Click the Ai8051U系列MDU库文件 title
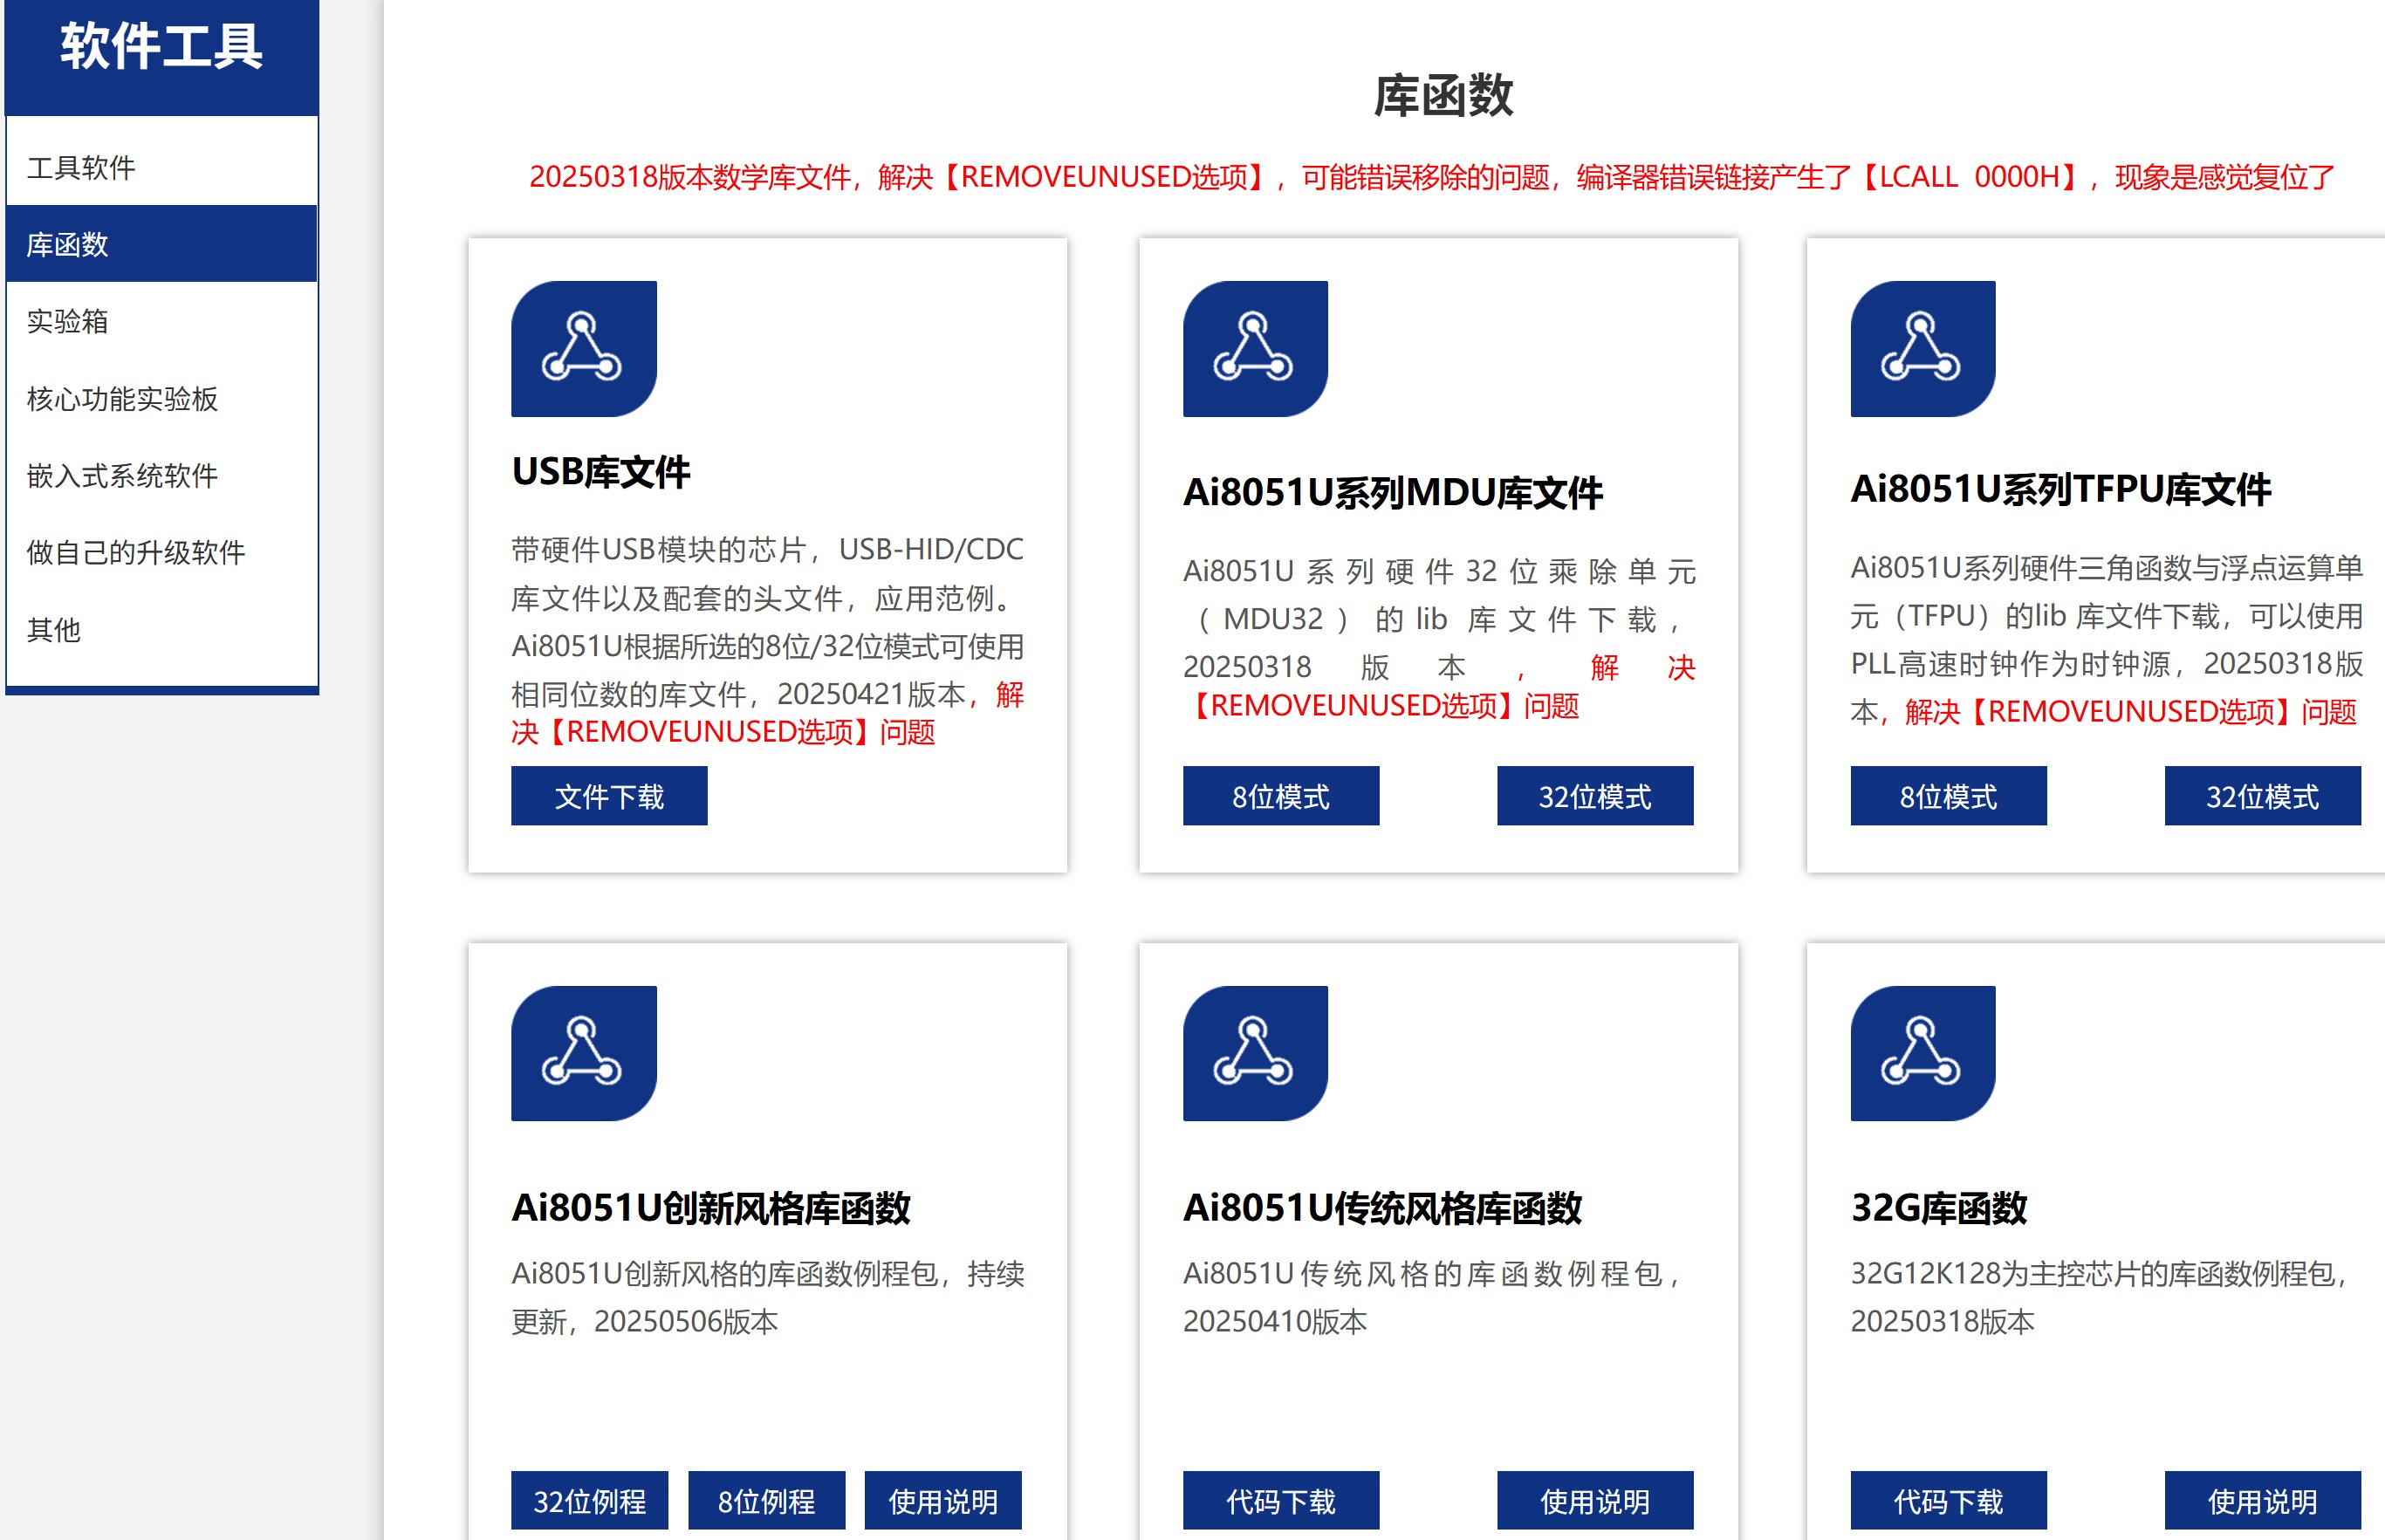This screenshot has width=2385, height=1540. 1392,493
